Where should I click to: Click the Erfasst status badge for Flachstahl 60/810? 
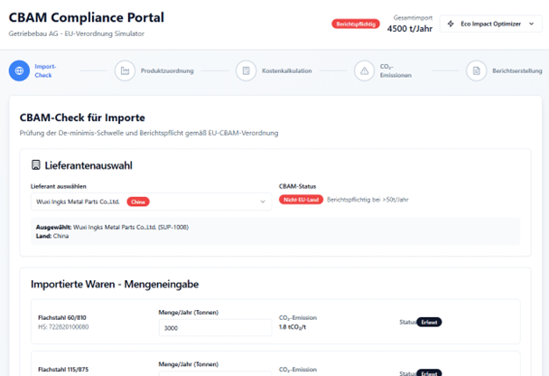pos(429,322)
